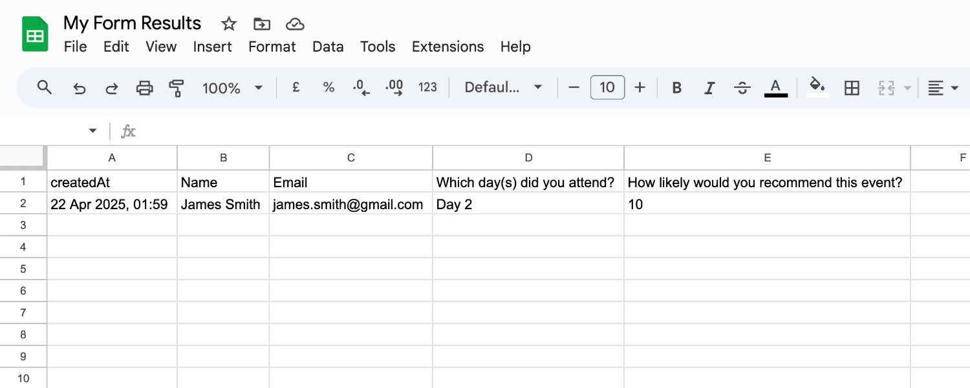Image resolution: width=970 pixels, height=388 pixels.
Task: Select the James Smith cell
Action: pyautogui.click(x=223, y=204)
